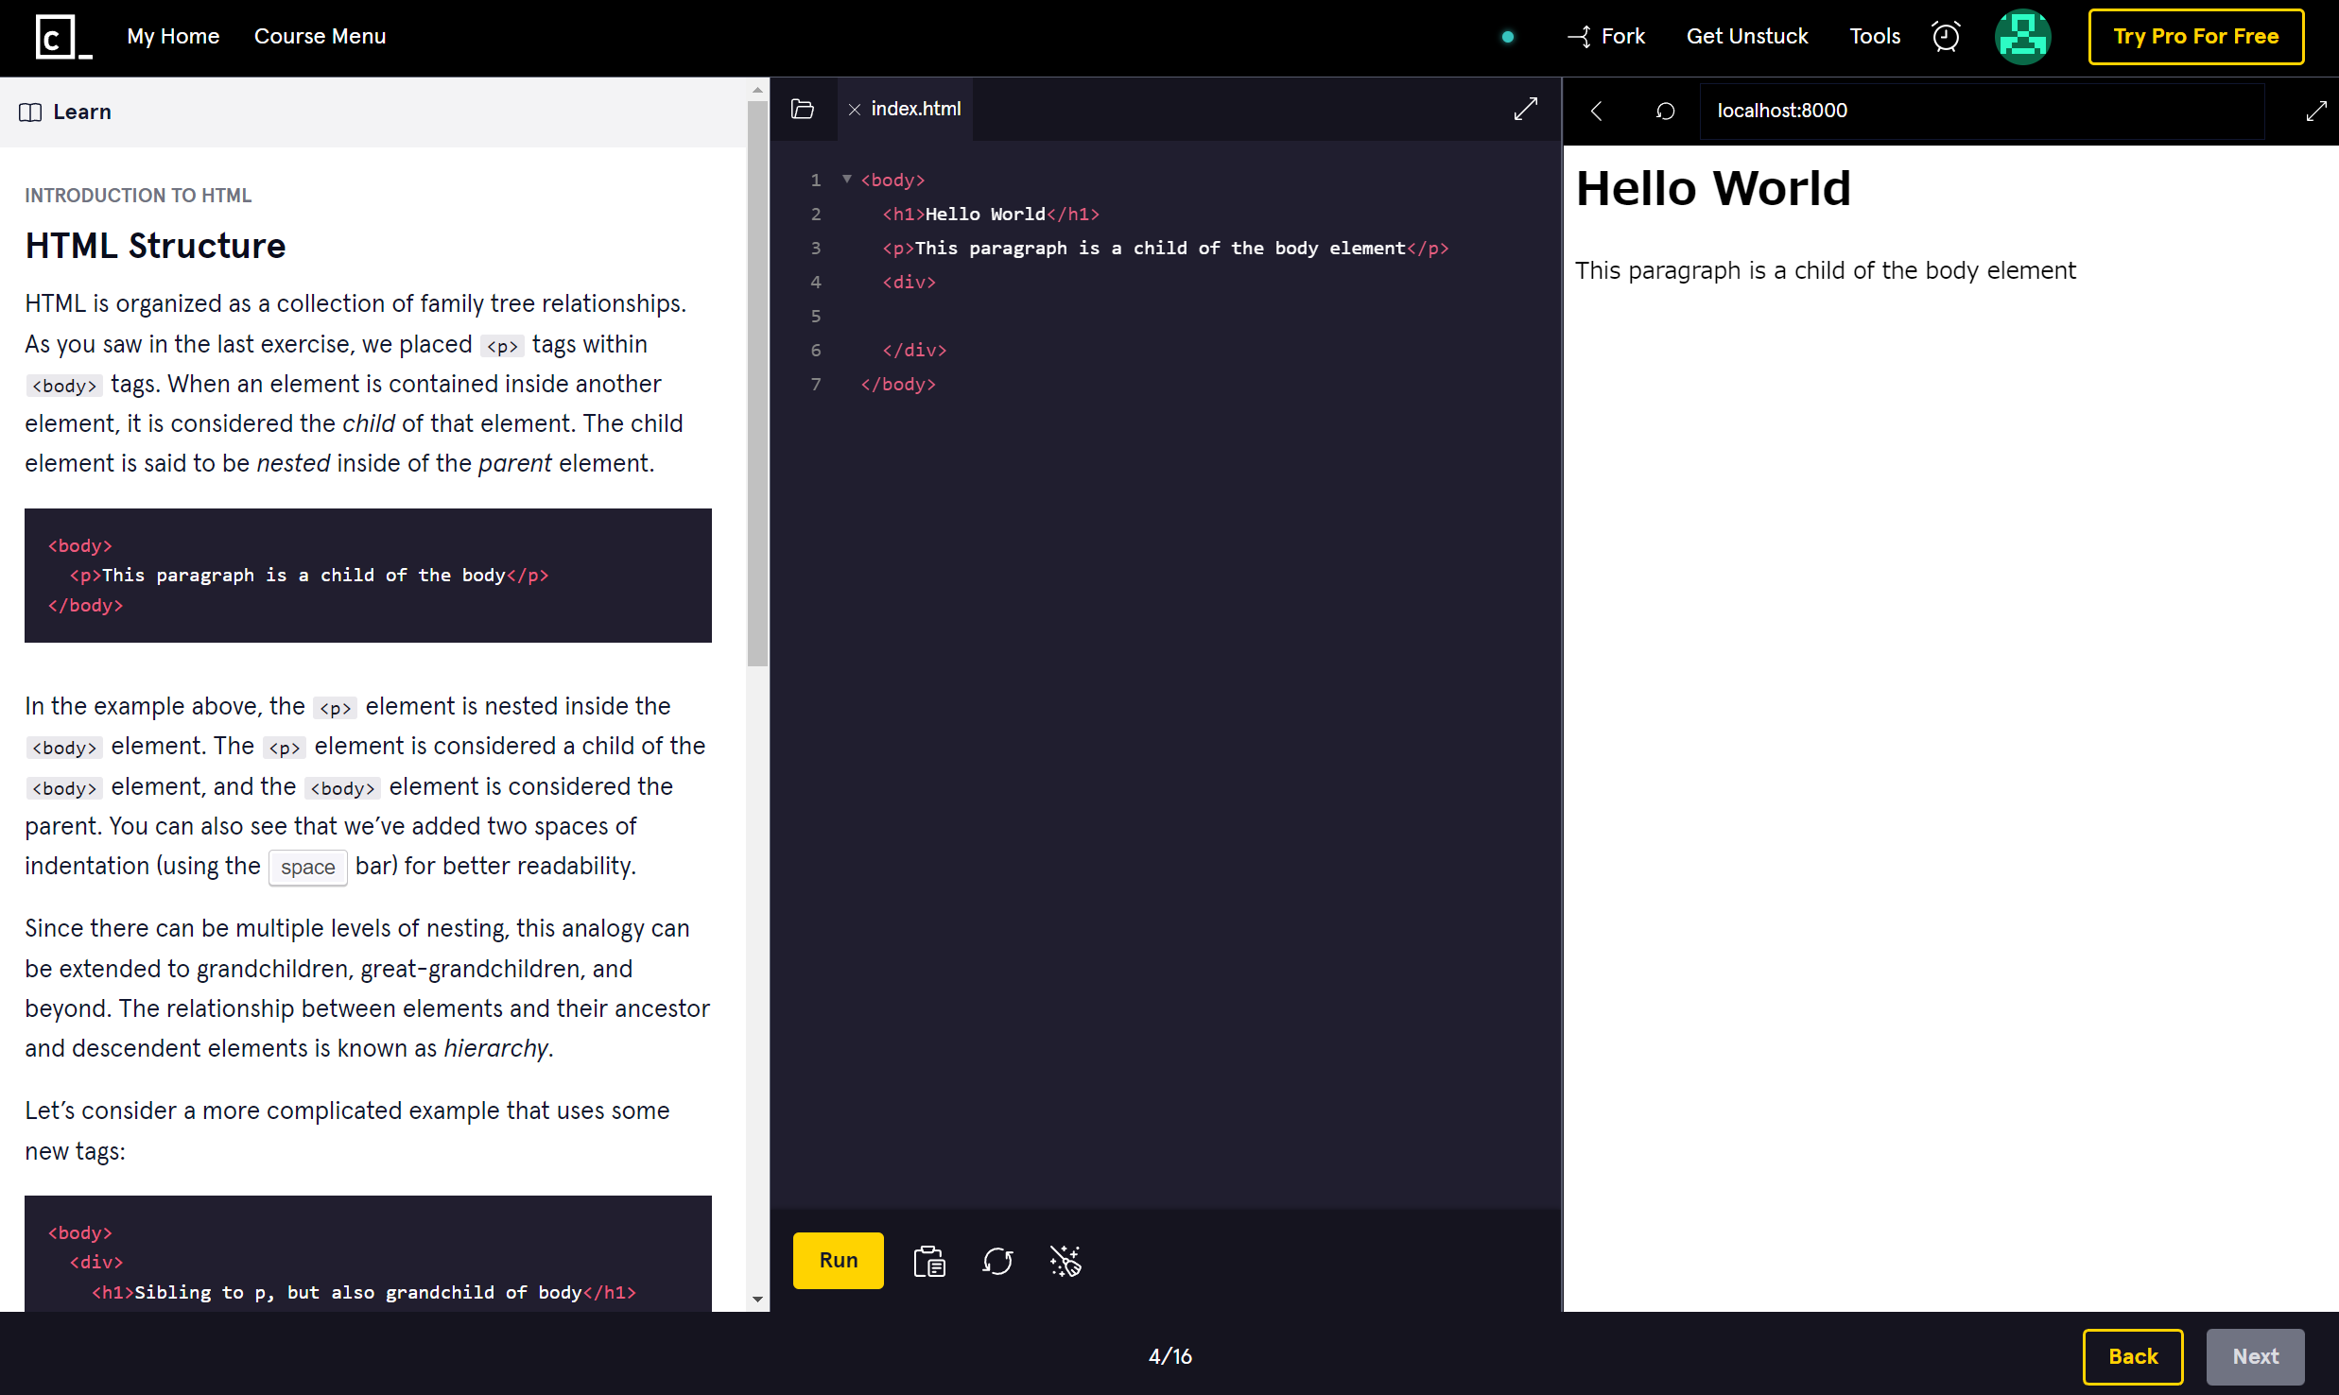Open the Tools menu
This screenshot has width=2339, height=1395.
[1875, 36]
